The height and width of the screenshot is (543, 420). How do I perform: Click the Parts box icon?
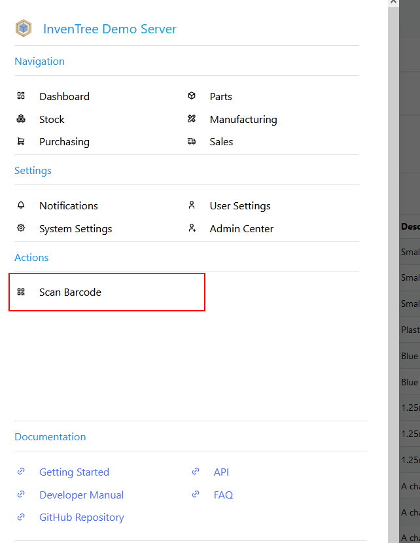pyautogui.click(x=192, y=96)
